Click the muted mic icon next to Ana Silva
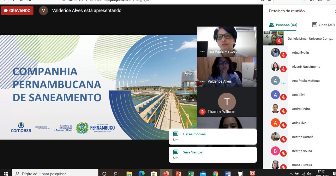This screenshot has width=336, height=176. pos(283,97)
